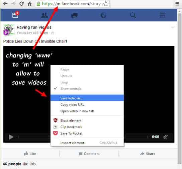Open the Facebook hamburger menu icon

(x=162, y=15)
